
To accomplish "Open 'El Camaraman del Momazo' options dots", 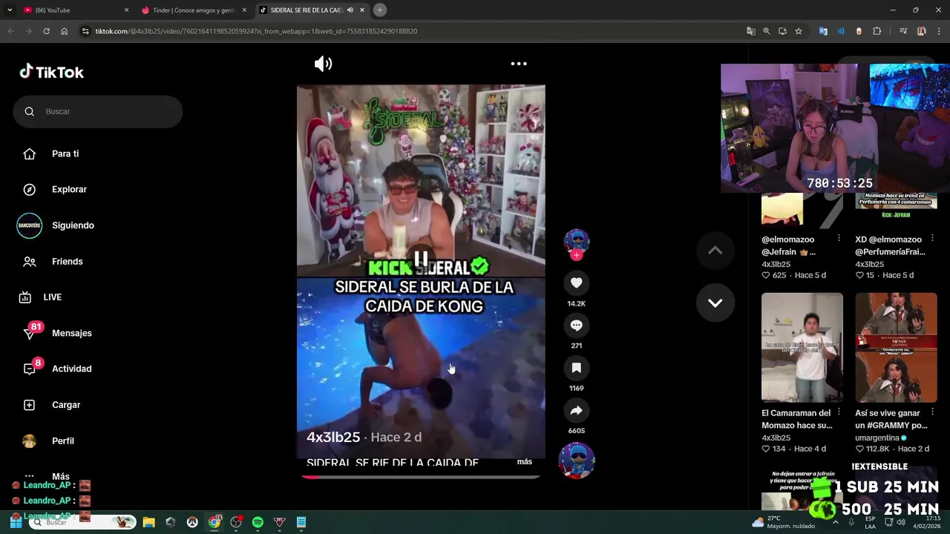I will (839, 412).
